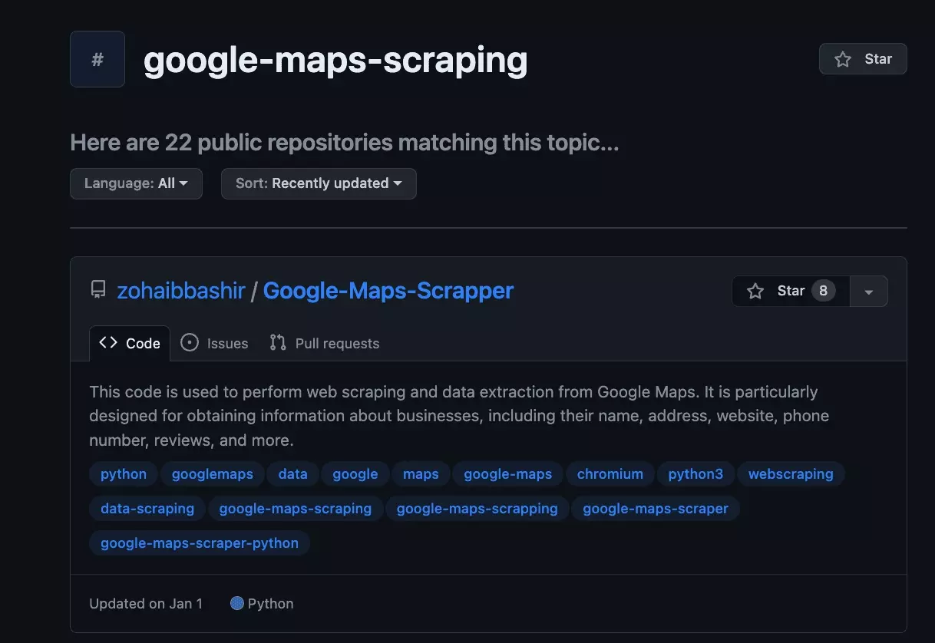Image resolution: width=935 pixels, height=643 pixels.
Task: Click the Issues circle icon
Action: pos(190,342)
